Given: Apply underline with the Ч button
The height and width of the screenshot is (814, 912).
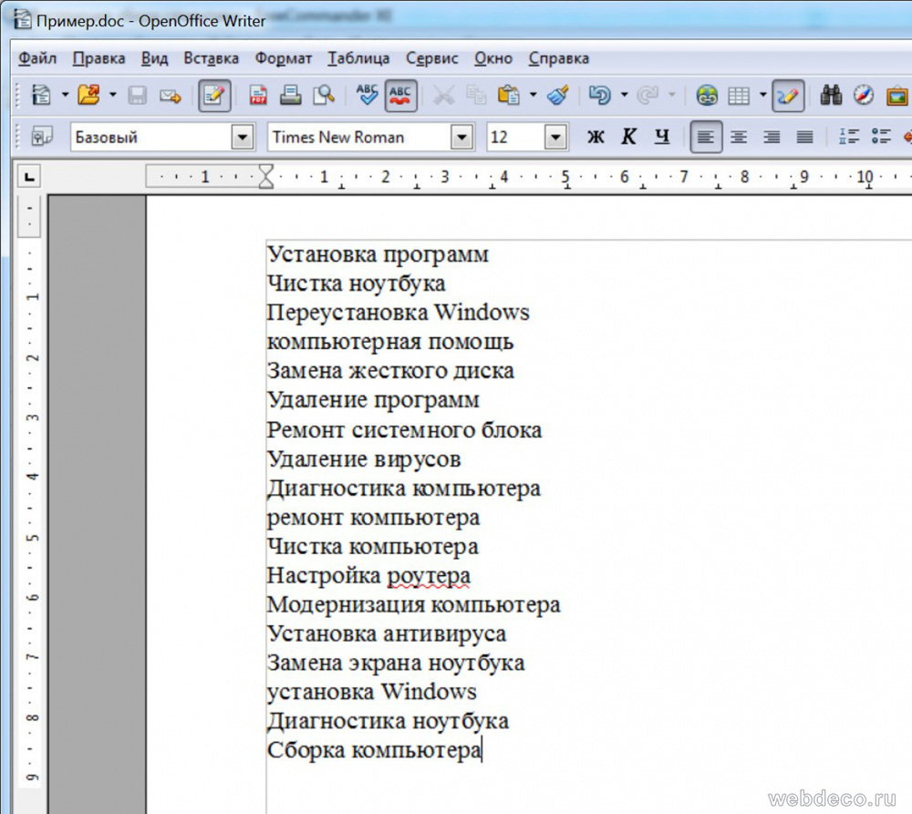Looking at the screenshot, I should tap(662, 138).
